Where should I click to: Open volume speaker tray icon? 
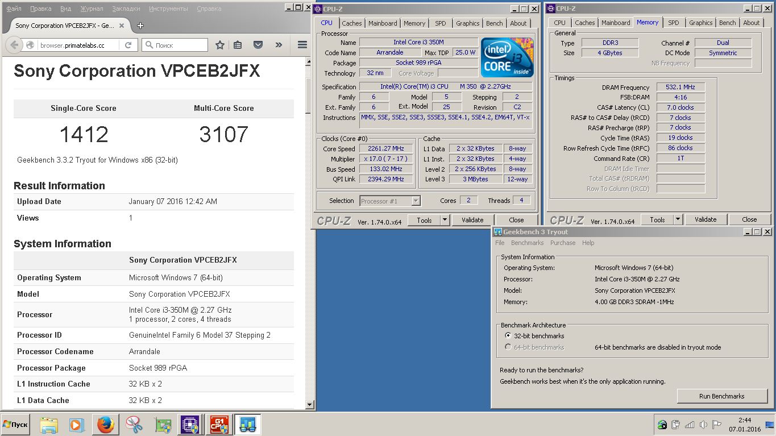pos(703,425)
